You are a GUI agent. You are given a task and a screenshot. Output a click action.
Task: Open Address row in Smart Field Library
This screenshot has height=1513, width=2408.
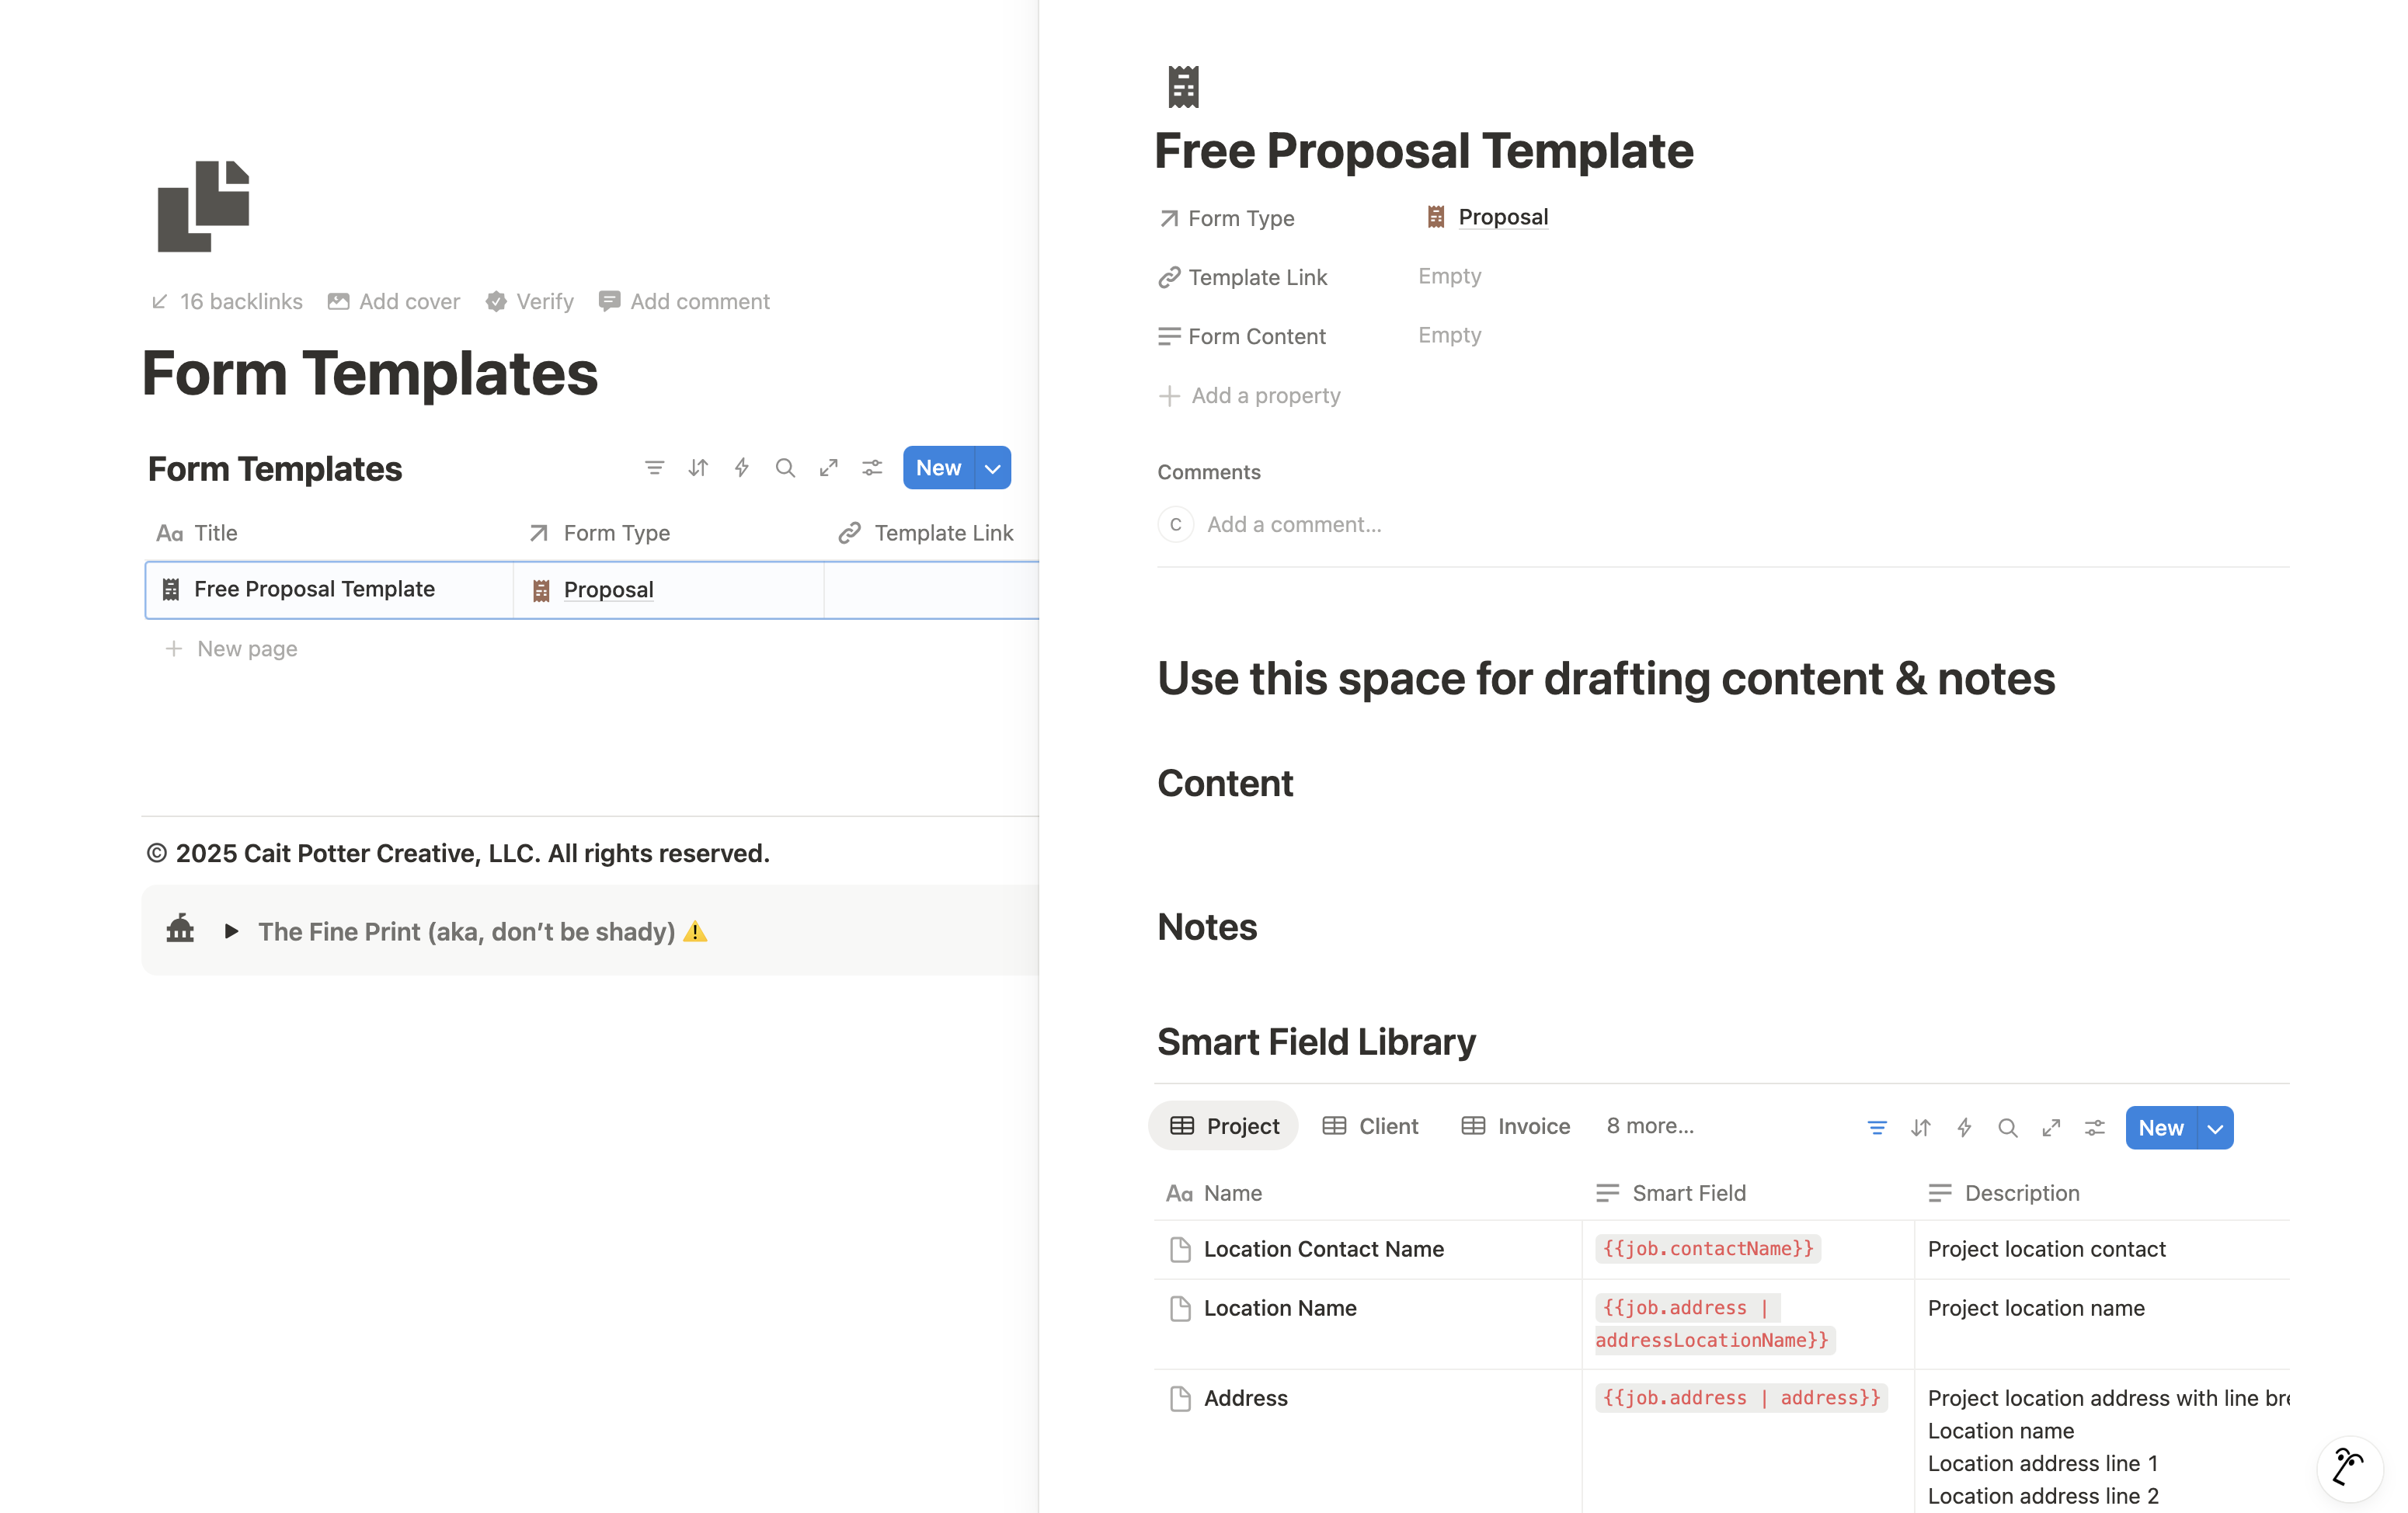1245,1398
